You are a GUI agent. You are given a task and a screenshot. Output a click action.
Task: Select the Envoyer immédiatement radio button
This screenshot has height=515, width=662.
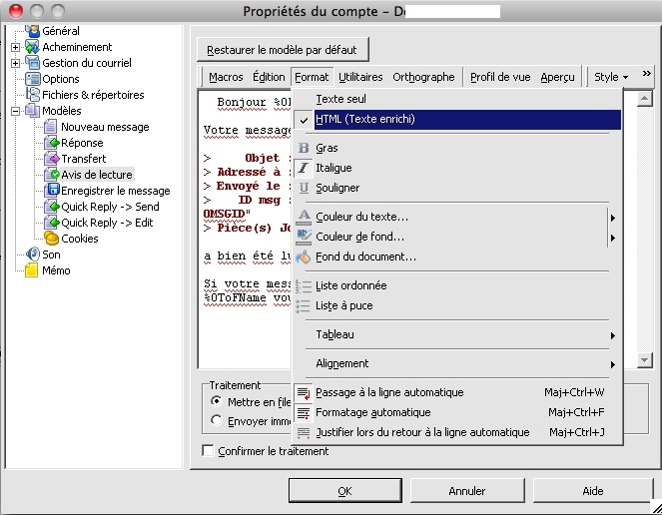[218, 421]
